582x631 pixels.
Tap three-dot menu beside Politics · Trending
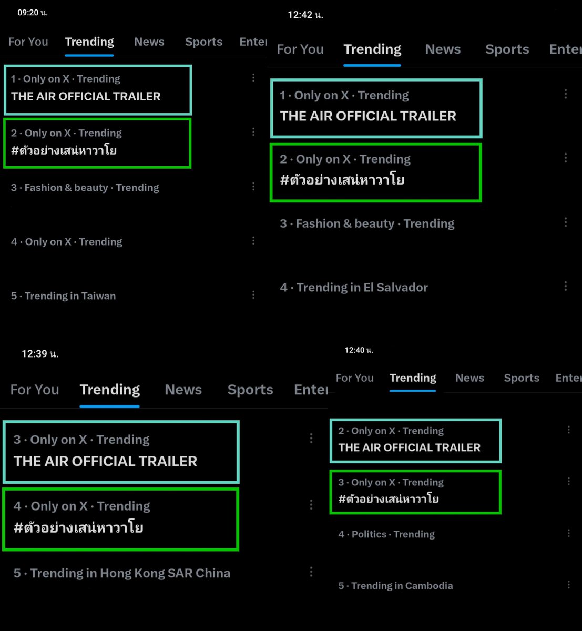pos(569,533)
